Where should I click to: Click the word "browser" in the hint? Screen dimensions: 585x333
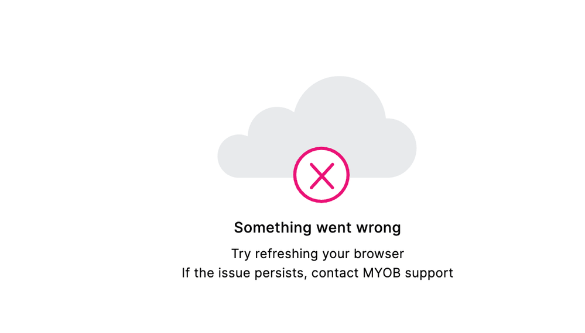(379, 254)
